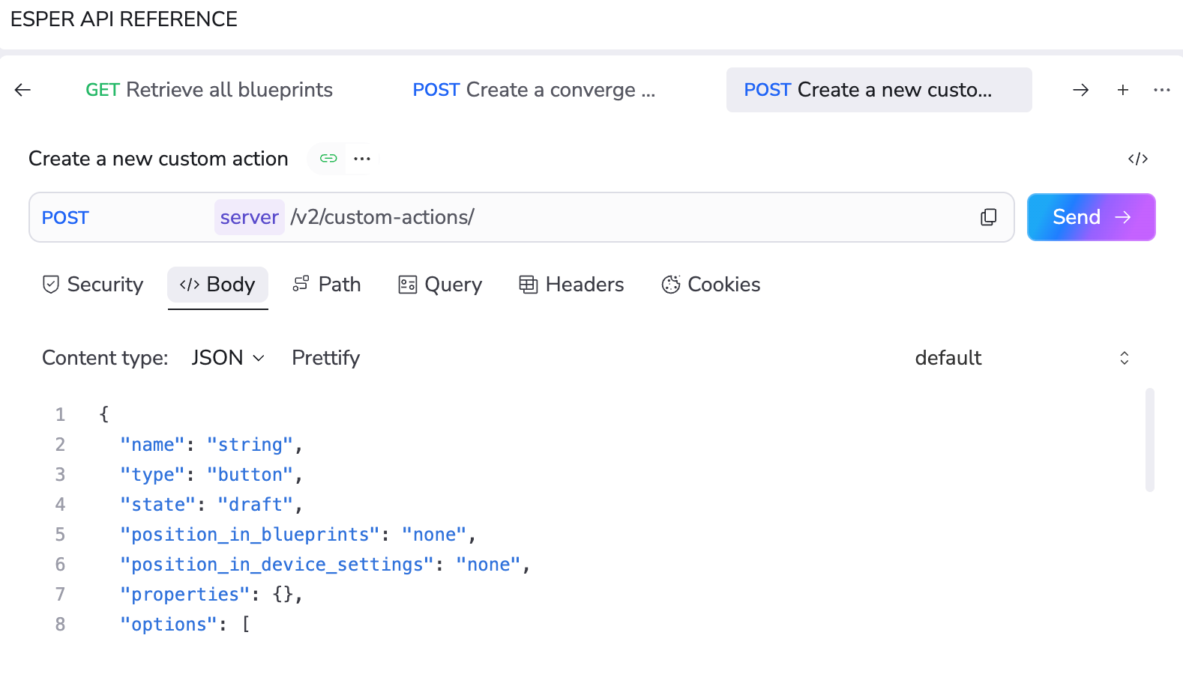This screenshot has width=1183, height=680.
Task: Copy the request URL with clipboard icon
Action: 988,217
